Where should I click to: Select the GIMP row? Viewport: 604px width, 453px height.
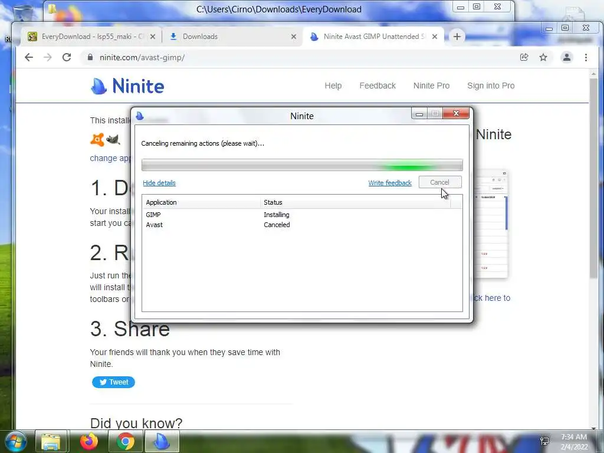(302, 215)
